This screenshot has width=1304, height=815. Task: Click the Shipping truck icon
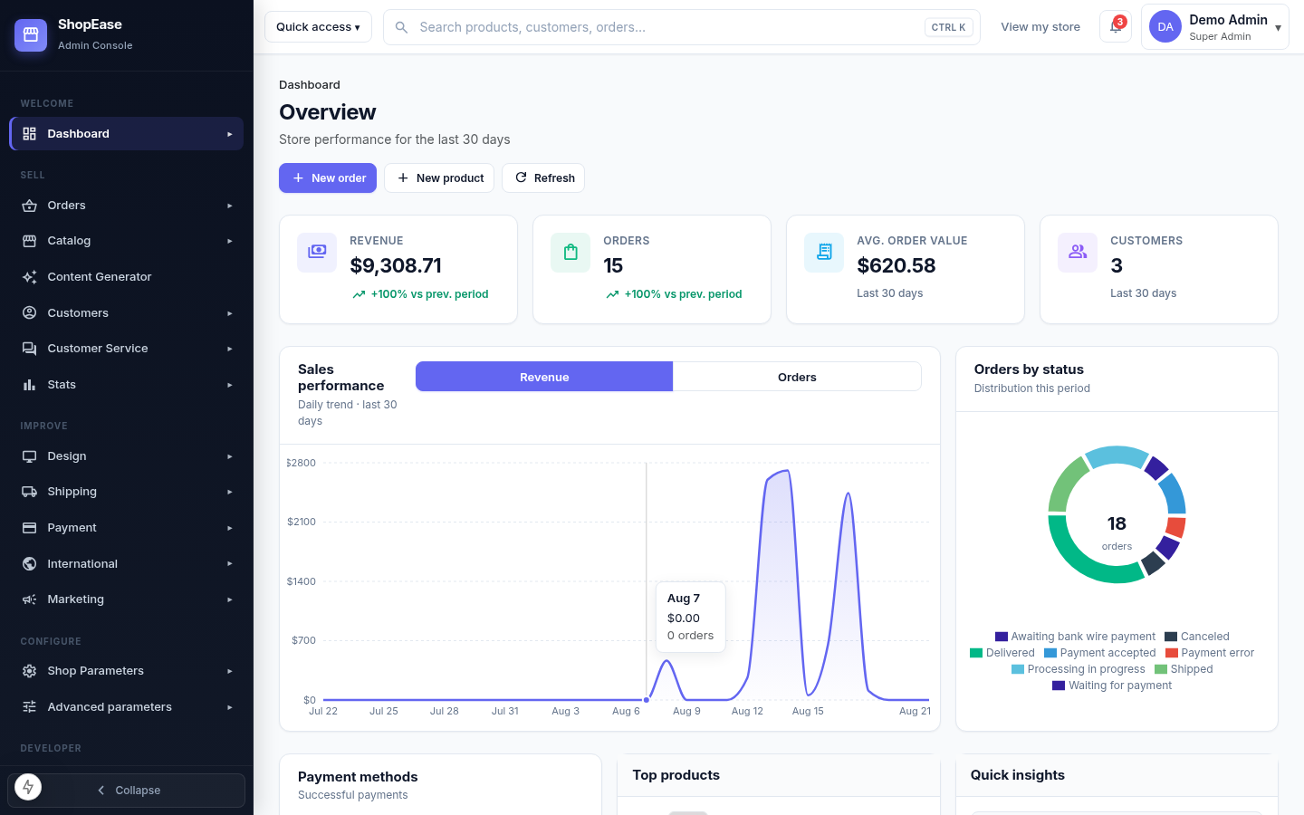[x=30, y=492]
